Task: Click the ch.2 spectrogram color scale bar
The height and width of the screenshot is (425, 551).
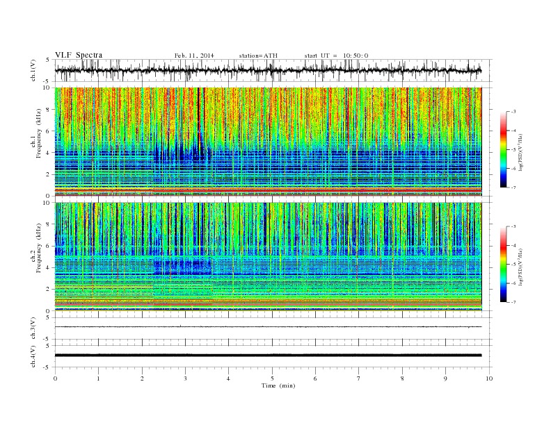Action: click(x=503, y=265)
